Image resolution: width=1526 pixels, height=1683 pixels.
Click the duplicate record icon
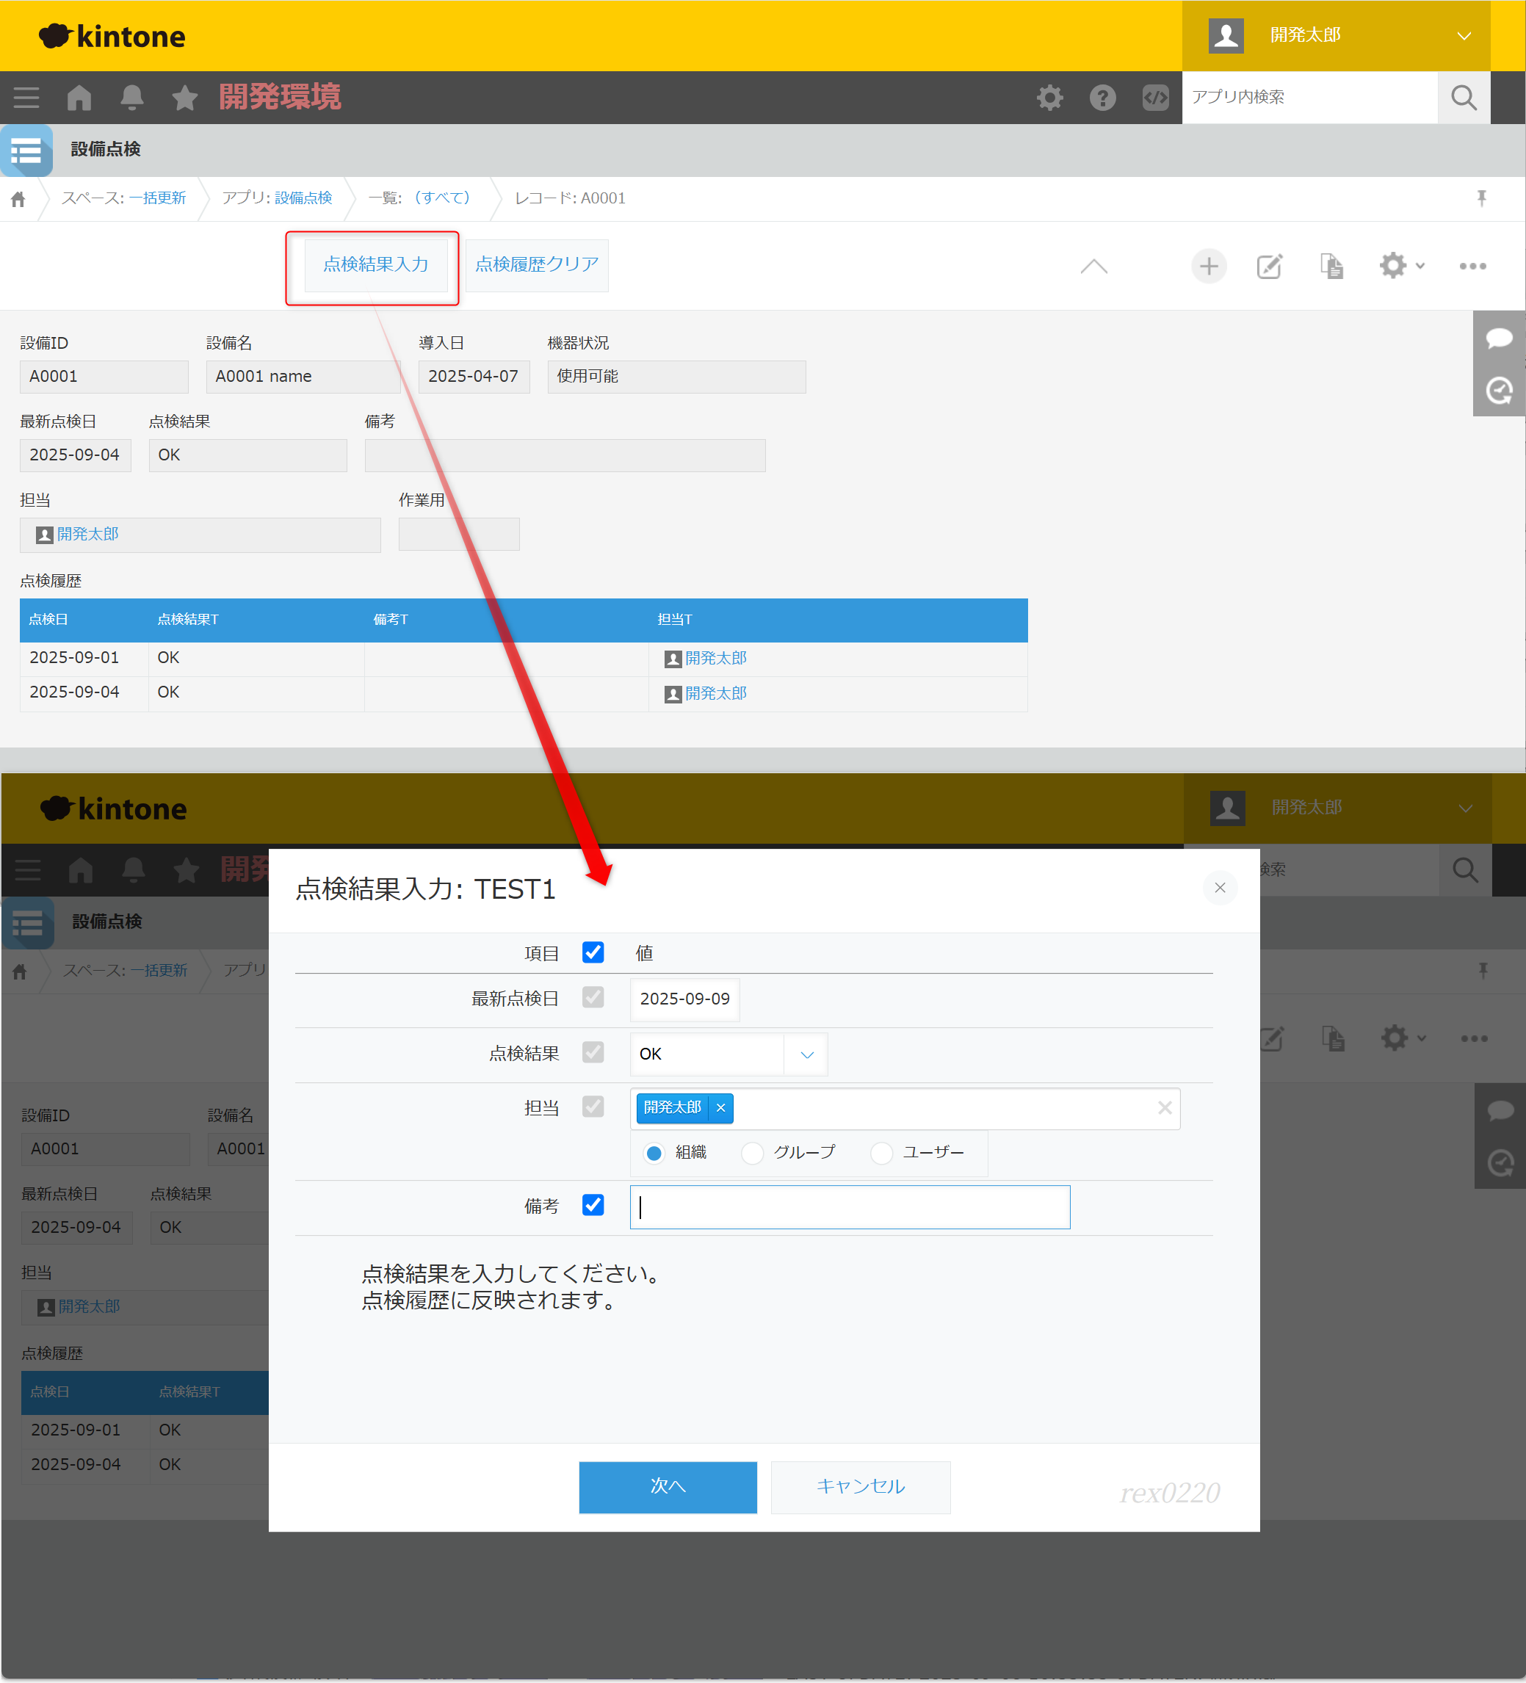[1331, 267]
